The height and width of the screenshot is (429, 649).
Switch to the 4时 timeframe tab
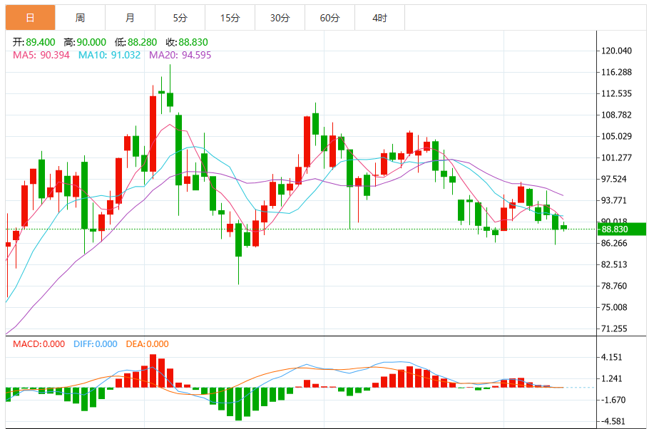[x=379, y=18]
